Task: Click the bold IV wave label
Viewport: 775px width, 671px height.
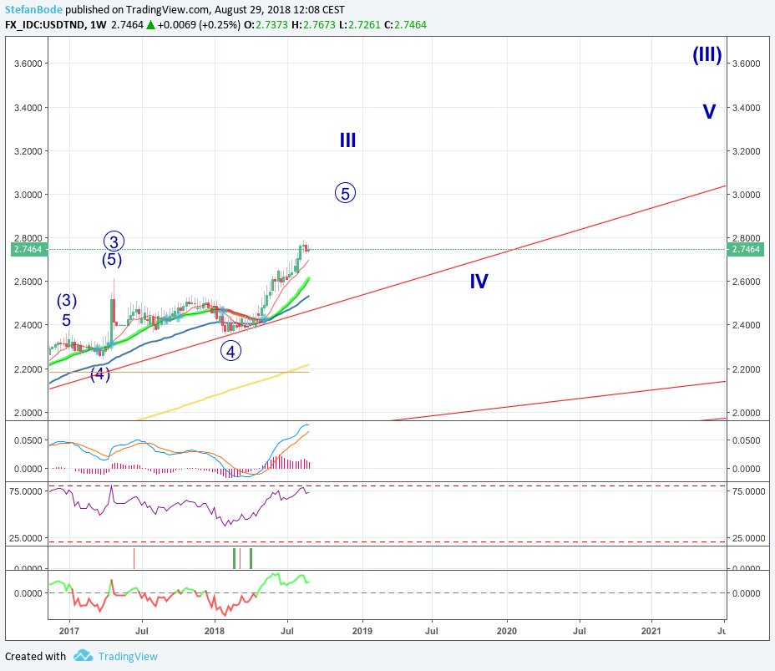Action: (x=479, y=282)
